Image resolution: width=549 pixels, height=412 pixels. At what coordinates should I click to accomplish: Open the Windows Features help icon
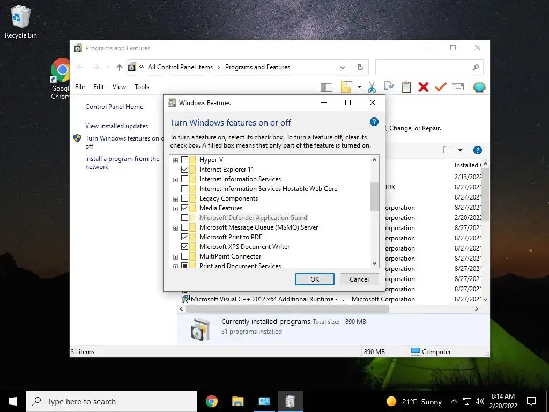tap(374, 122)
